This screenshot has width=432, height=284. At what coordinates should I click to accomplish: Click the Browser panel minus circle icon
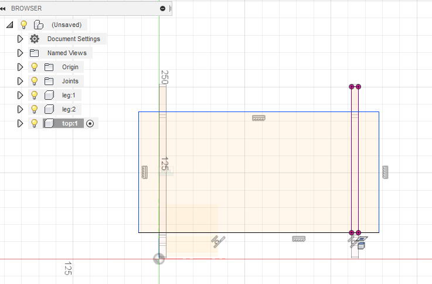point(162,9)
